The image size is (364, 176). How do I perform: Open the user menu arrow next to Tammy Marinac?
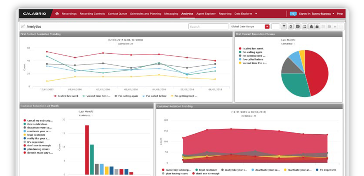pyautogui.click(x=333, y=14)
